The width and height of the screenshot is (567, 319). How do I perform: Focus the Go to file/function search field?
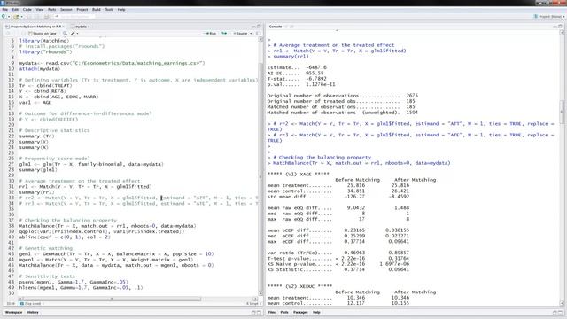(74, 16)
